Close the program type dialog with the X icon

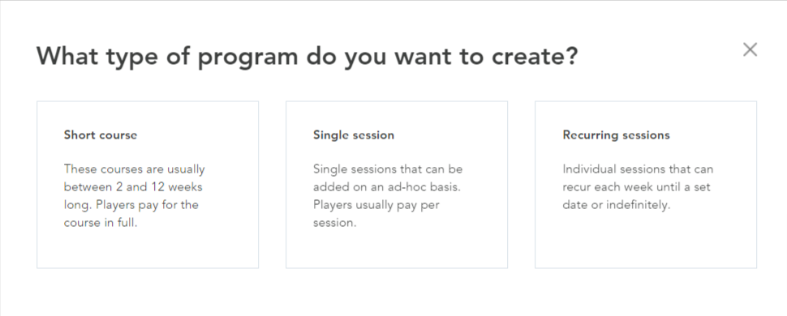[750, 49]
